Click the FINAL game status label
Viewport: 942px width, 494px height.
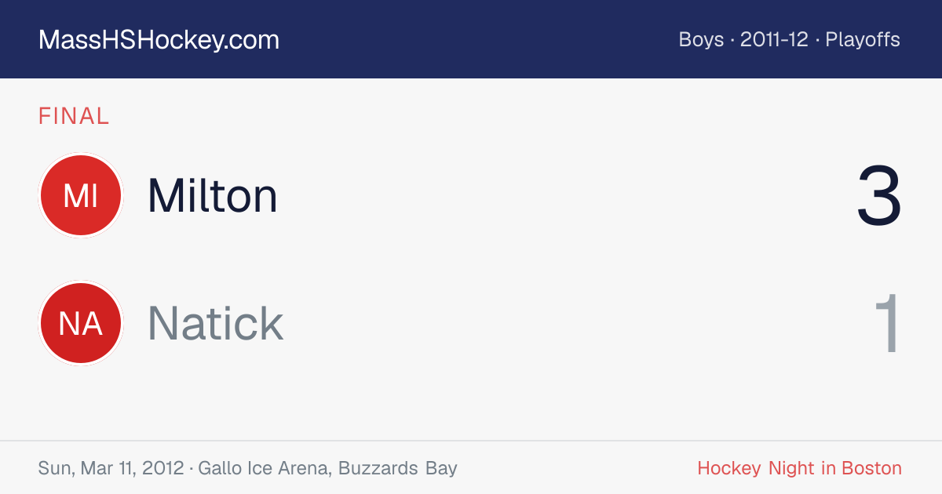[x=74, y=116]
